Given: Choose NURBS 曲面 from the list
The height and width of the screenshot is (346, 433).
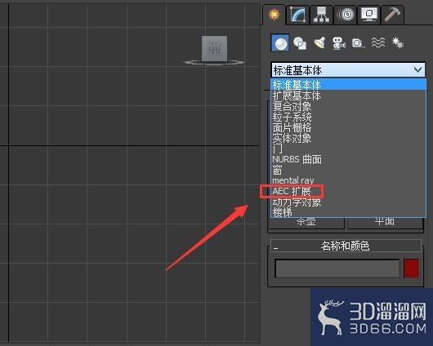Looking at the screenshot, I should click(348, 159).
